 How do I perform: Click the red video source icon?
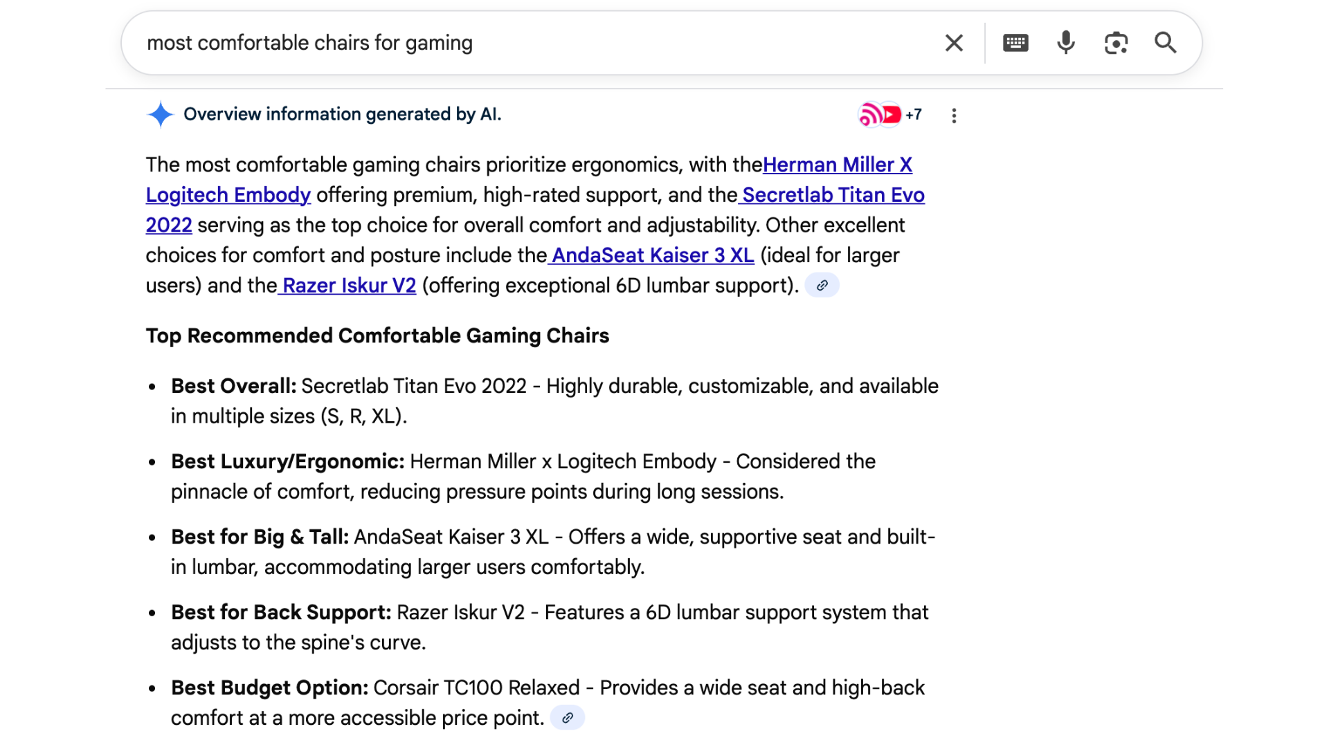(892, 115)
